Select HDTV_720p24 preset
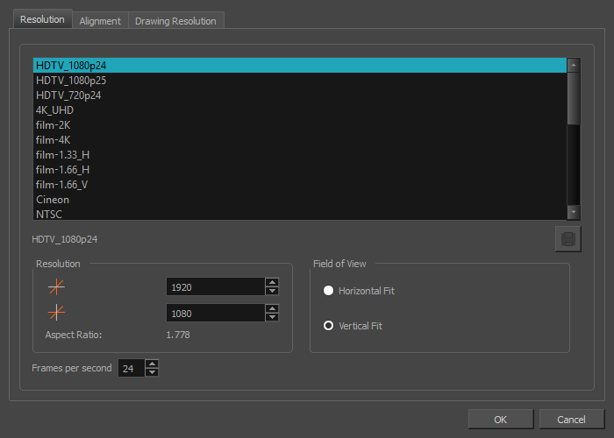 click(300, 95)
